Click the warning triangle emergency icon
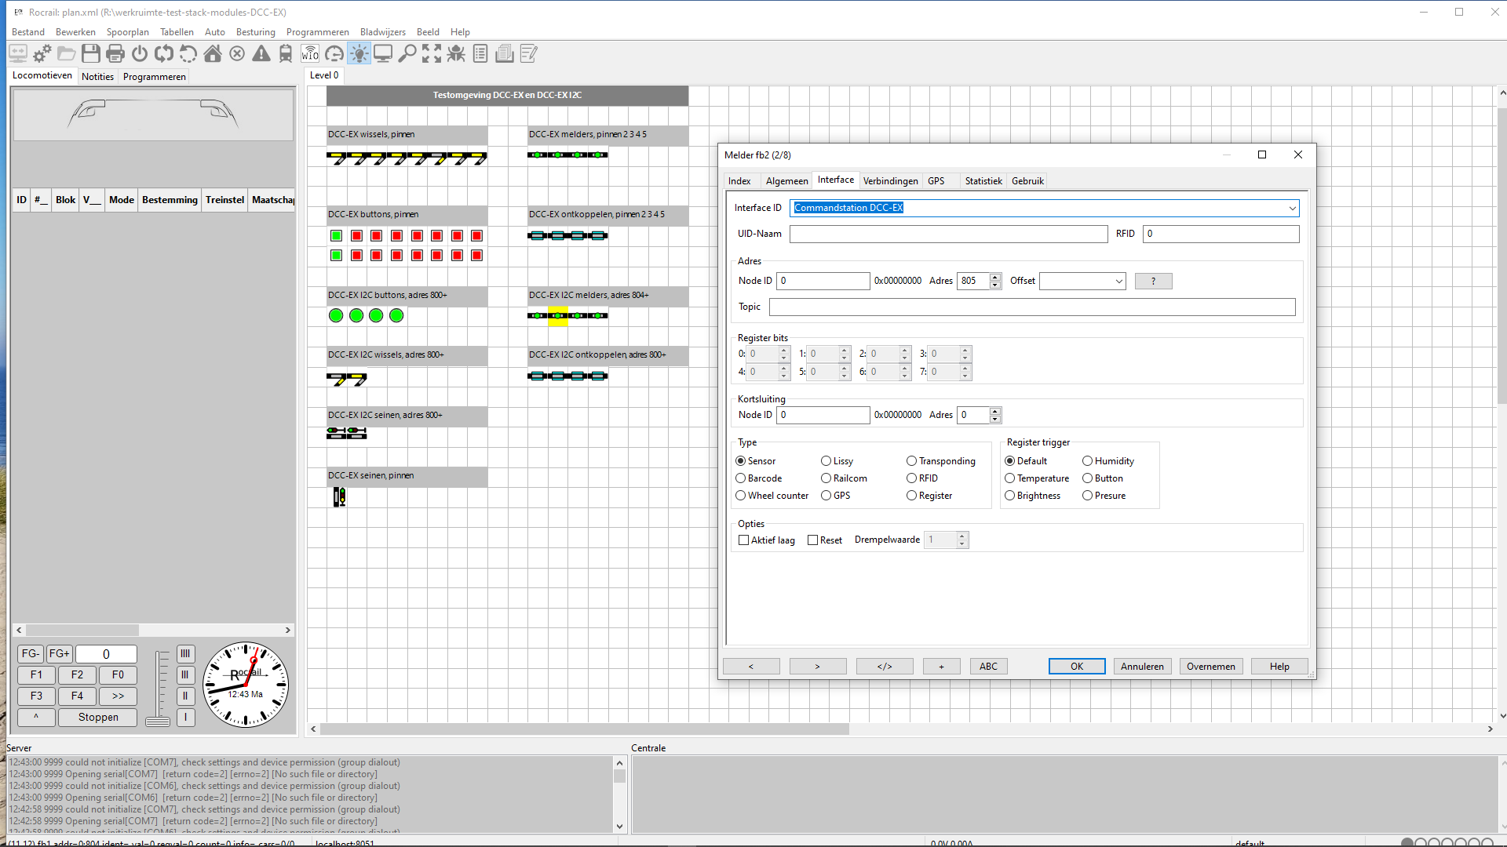1507x847 pixels. point(261,53)
